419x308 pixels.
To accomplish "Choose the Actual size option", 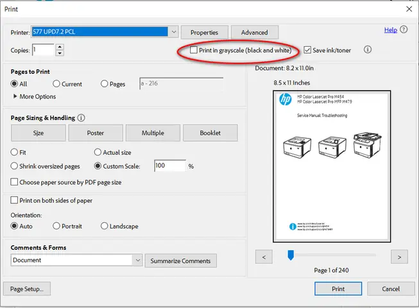I will (98, 152).
